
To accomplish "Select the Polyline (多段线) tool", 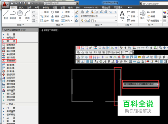I will [13, 14].
